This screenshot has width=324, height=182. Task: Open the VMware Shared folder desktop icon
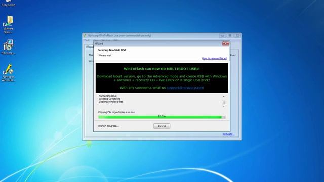(x=8, y=25)
